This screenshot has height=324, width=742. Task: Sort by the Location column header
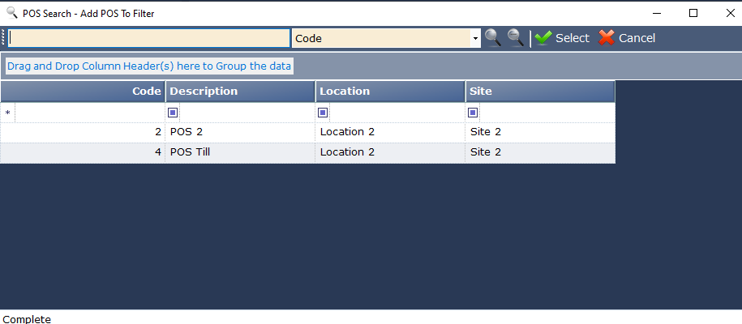coord(390,92)
